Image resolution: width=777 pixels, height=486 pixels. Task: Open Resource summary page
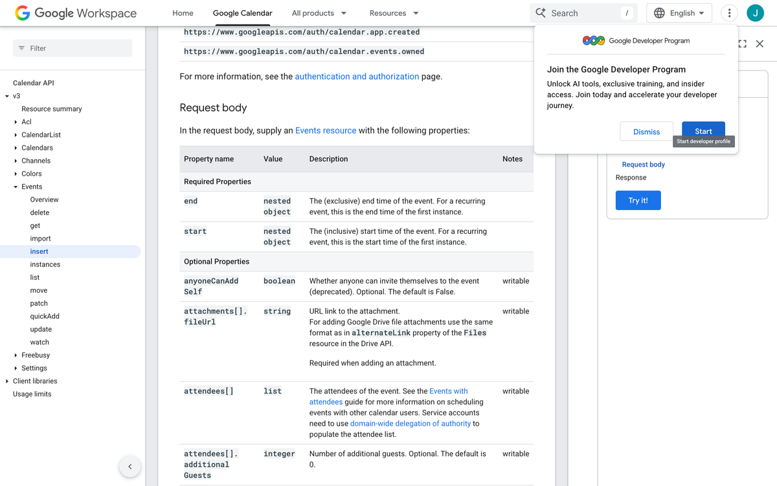[x=52, y=109]
